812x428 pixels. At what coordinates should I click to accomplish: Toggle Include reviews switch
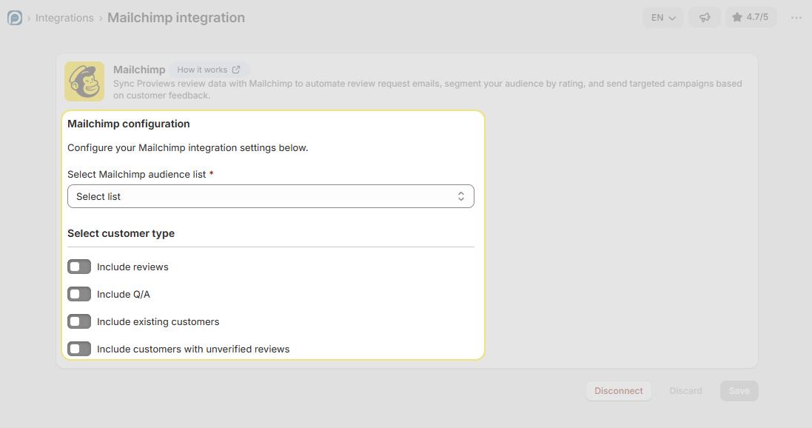tap(79, 267)
